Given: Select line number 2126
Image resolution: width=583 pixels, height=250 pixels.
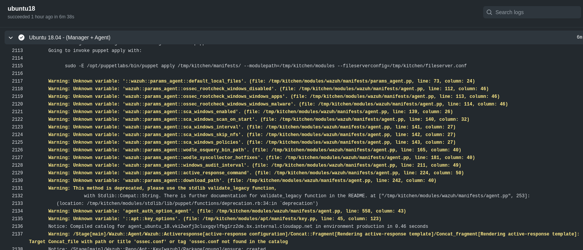Looking at the screenshot, I should [x=17, y=150].
